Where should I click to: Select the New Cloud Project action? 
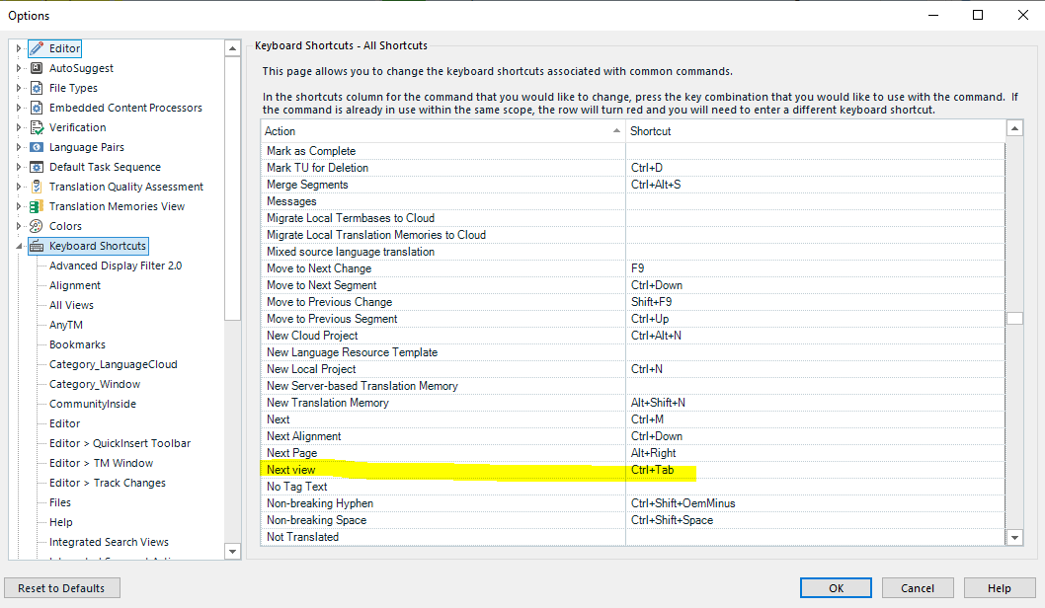(x=443, y=336)
